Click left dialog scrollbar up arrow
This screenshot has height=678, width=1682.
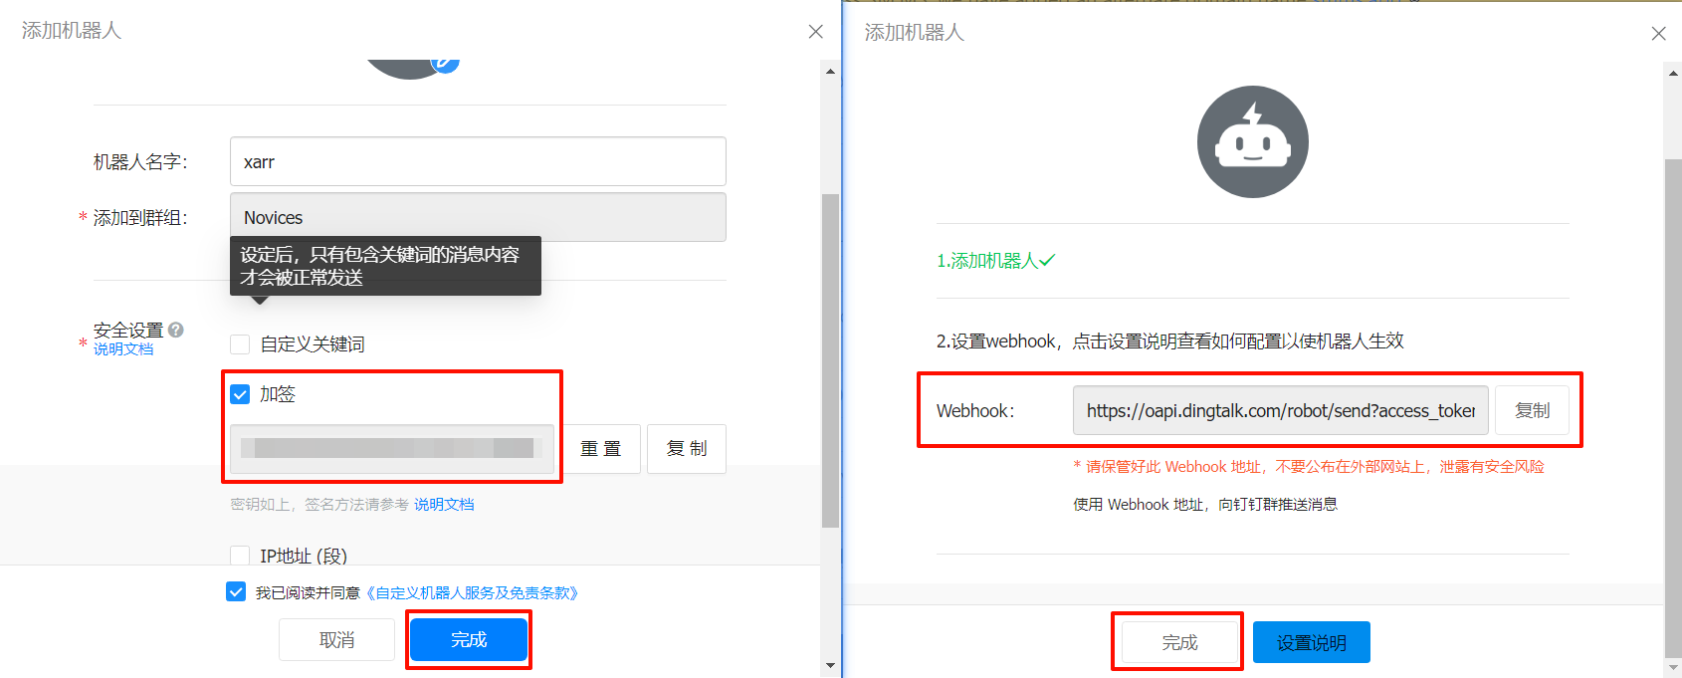coord(830,72)
